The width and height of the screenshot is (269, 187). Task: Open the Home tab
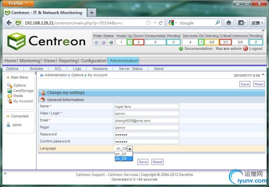point(10,61)
